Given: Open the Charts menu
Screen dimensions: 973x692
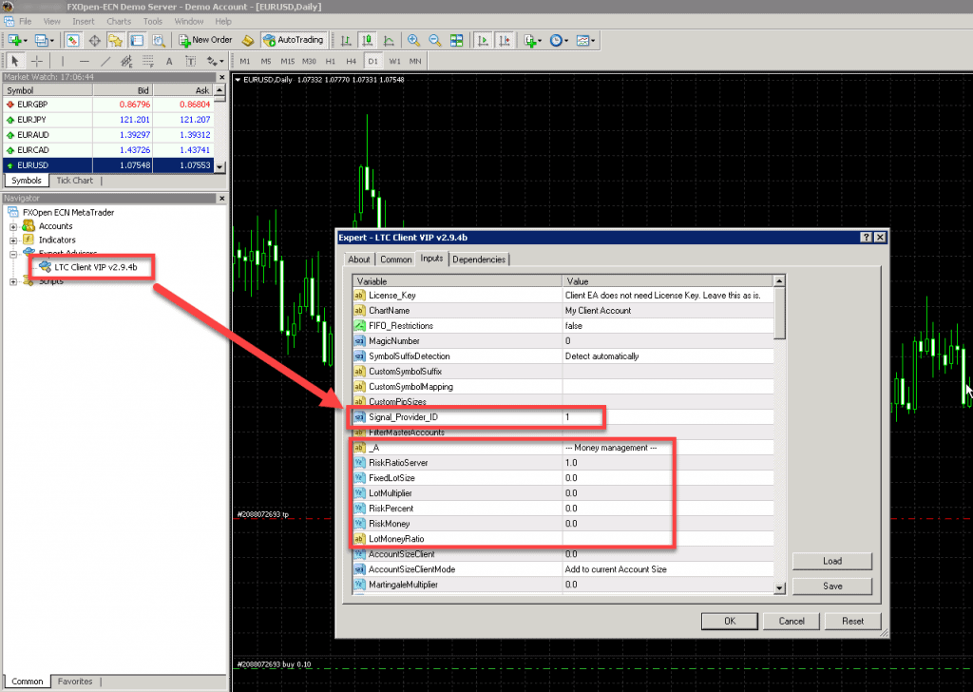Looking at the screenshot, I should [x=119, y=21].
